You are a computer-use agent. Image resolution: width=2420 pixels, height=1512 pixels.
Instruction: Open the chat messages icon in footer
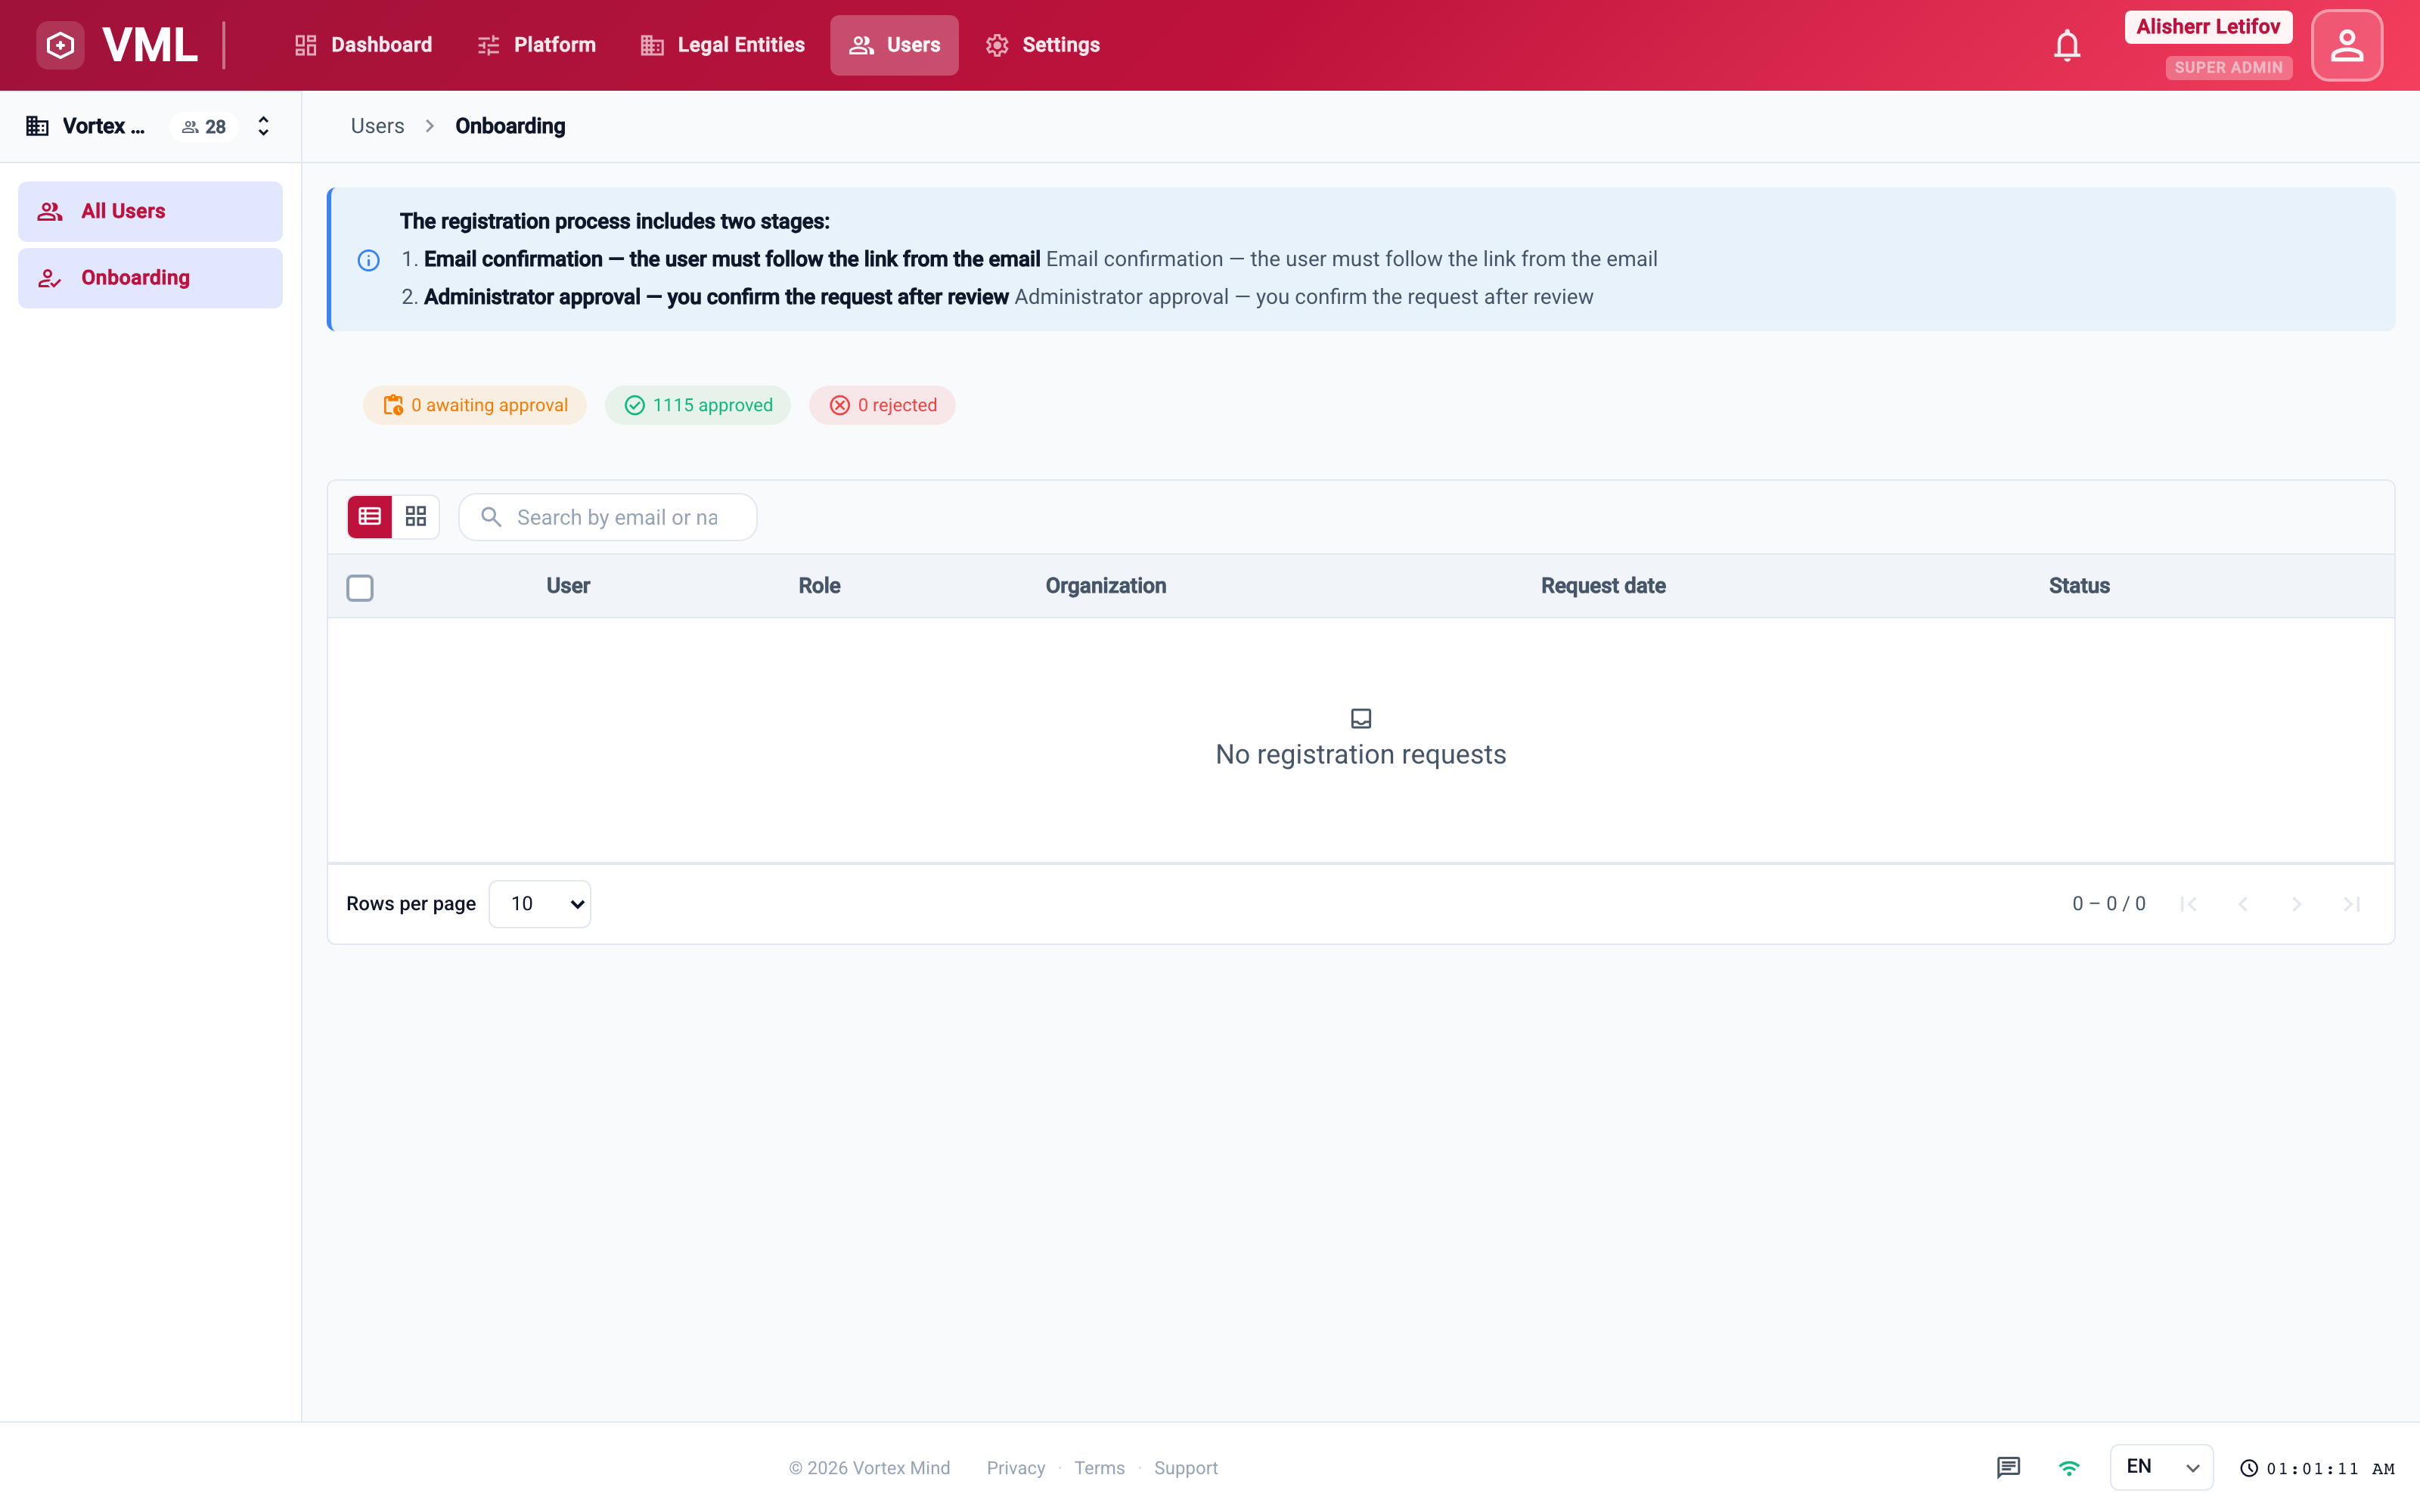[2008, 1467]
